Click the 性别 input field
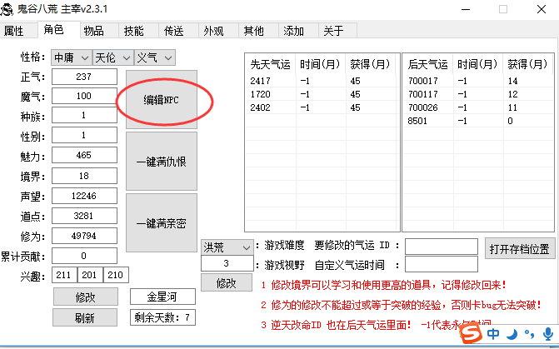Viewport: 559px width, 349px height. [x=84, y=135]
